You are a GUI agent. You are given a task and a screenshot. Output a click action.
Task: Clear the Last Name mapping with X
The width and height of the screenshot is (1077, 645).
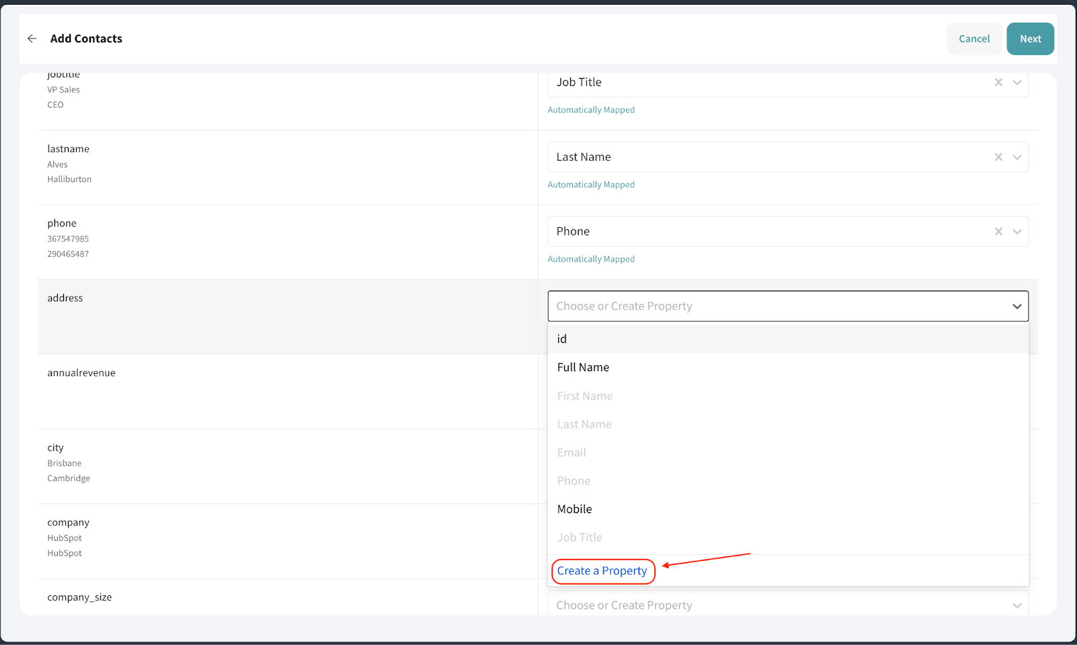[998, 157]
